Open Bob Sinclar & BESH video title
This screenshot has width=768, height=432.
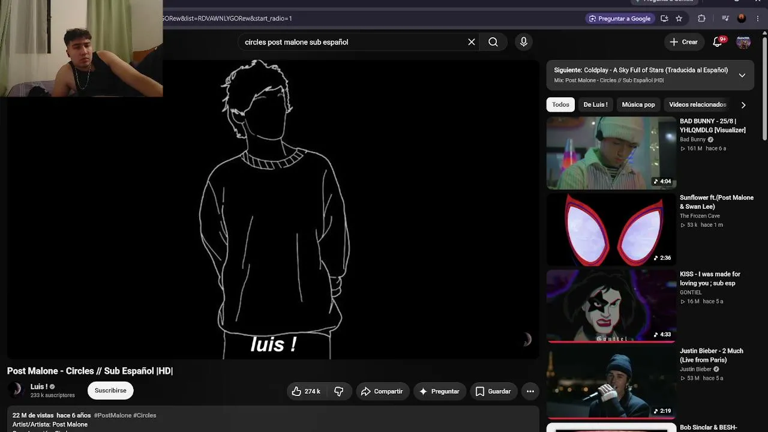tap(709, 428)
